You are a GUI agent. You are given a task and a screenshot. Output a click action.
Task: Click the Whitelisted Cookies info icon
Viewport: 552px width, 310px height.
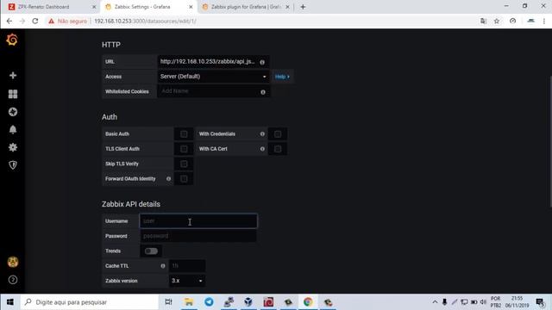263,92
